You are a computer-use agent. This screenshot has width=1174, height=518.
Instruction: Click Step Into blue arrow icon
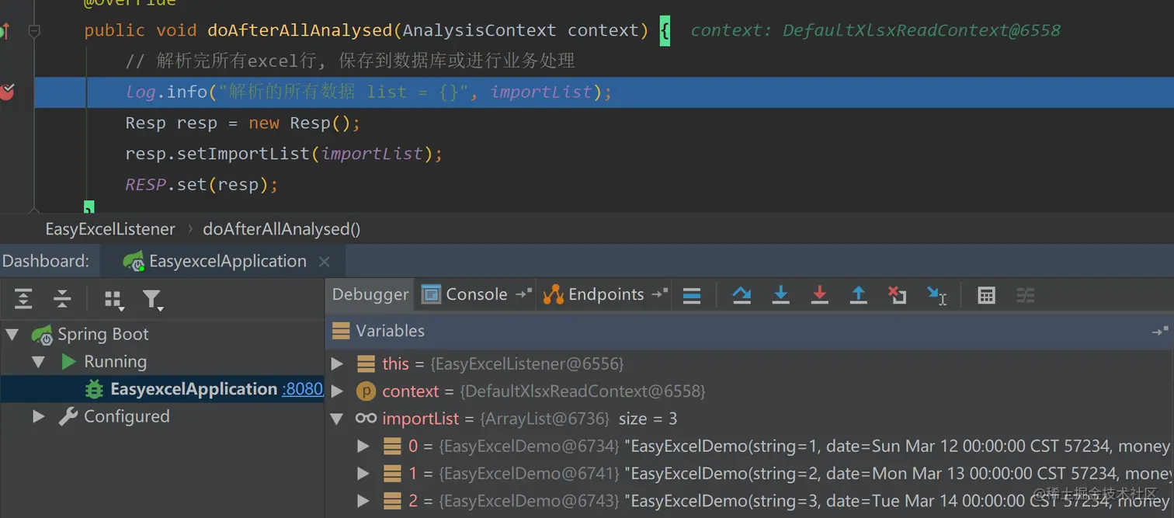coord(780,295)
